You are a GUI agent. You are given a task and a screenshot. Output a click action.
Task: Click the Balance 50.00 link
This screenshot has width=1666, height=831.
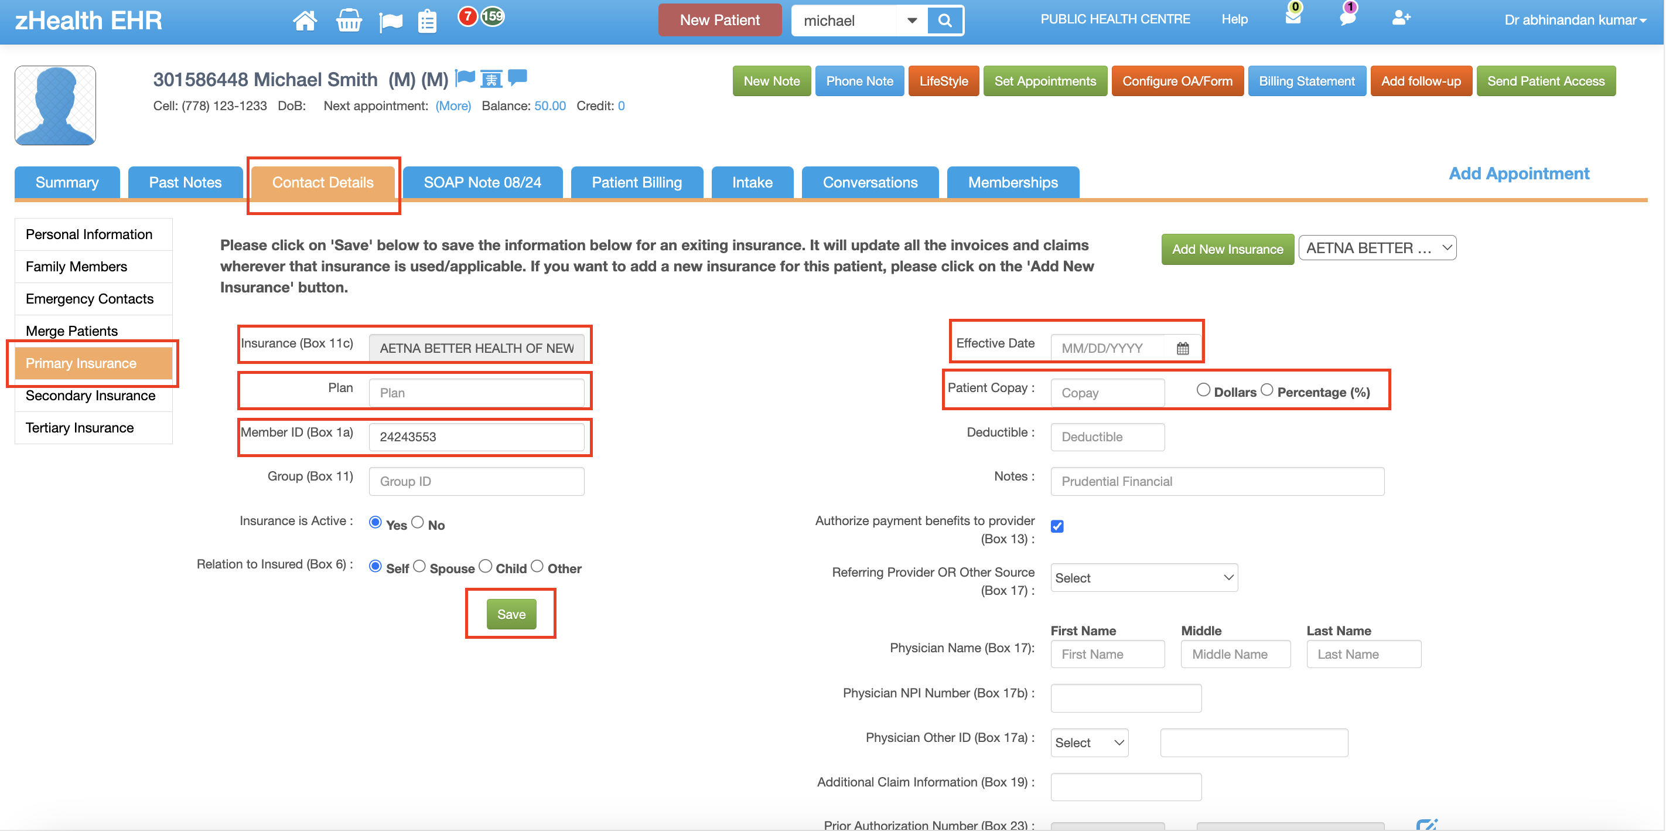[549, 106]
